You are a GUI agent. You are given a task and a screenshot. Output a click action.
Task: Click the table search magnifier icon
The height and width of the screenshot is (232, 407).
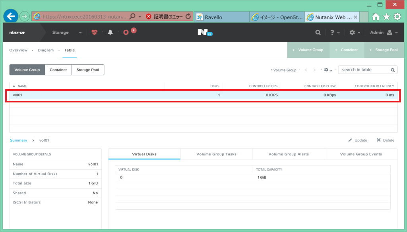pyautogui.click(x=393, y=69)
